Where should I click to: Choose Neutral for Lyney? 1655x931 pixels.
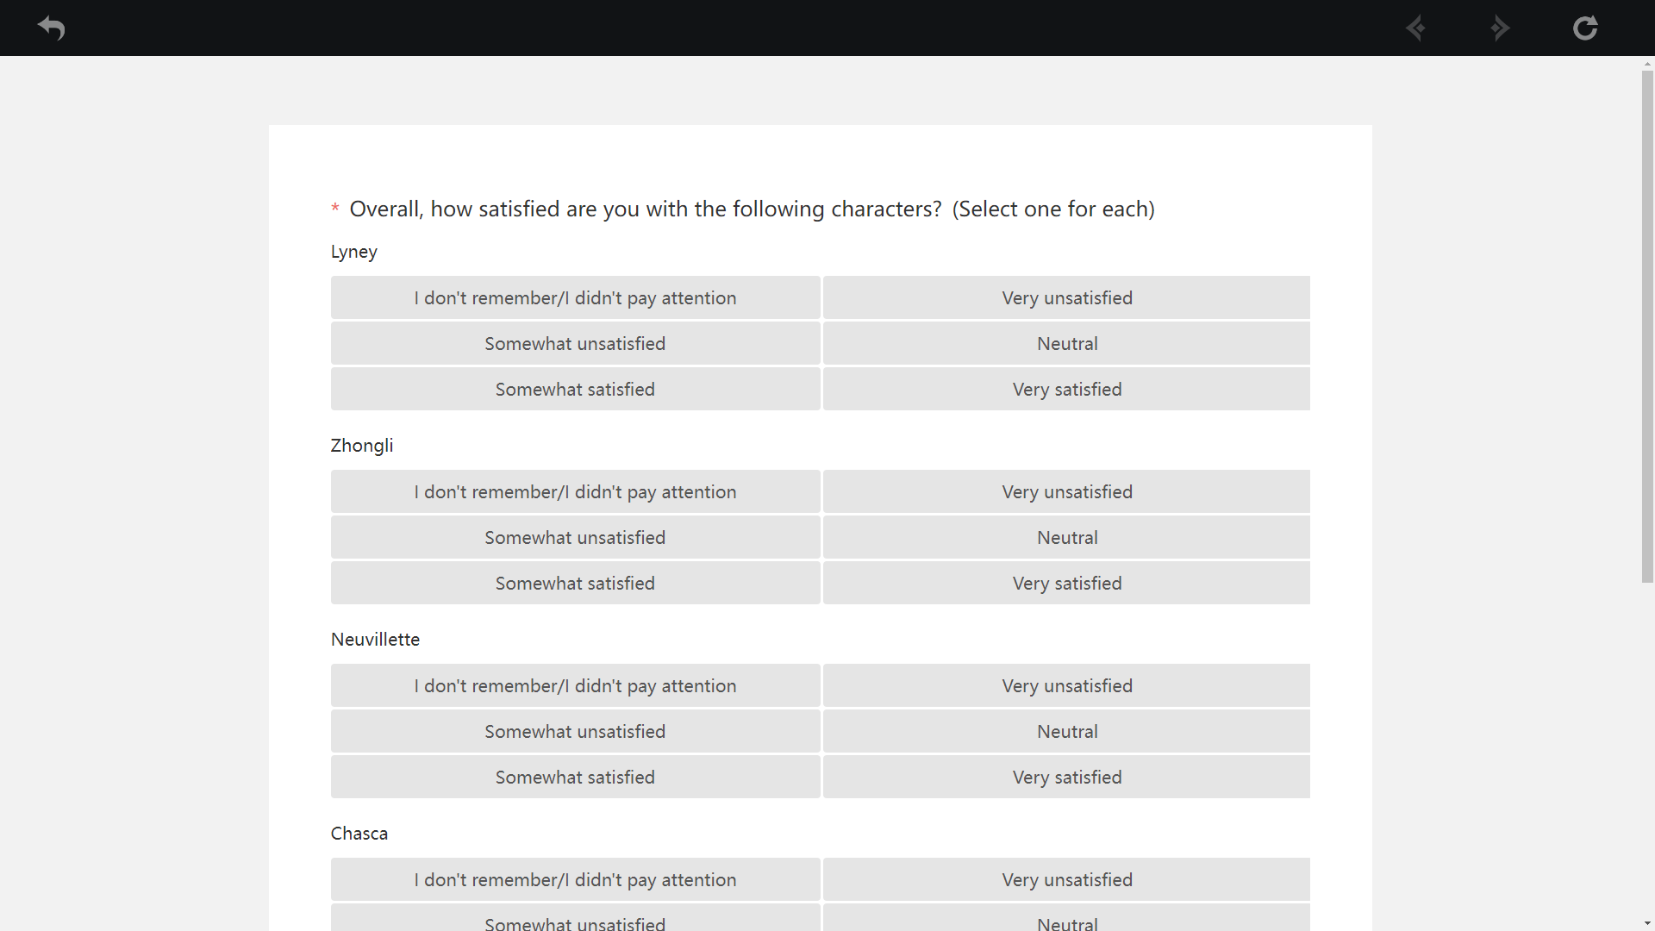click(x=1066, y=344)
